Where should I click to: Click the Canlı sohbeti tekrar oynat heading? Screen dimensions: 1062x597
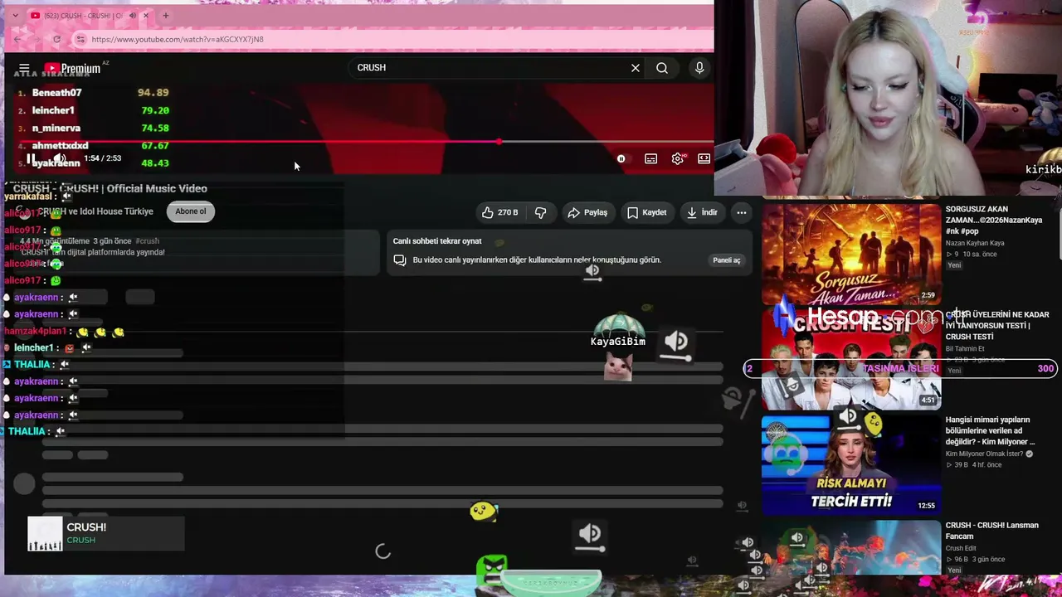(x=437, y=241)
